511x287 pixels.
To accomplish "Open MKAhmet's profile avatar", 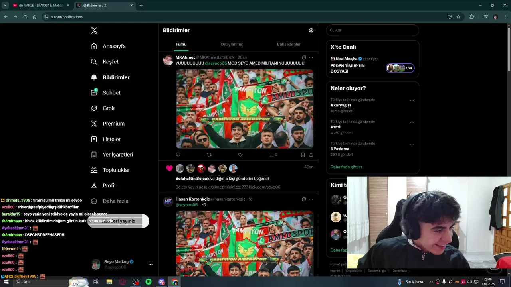I will pyautogui.click(x=168, y=60).
